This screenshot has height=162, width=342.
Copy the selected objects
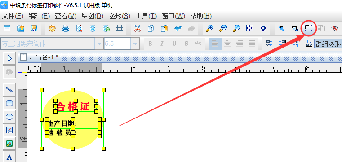pos(151,28)
